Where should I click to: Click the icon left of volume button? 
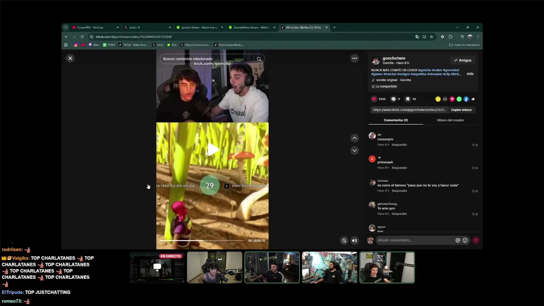coord(344,241)
